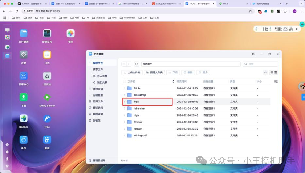
Task: Collapse the 共享文件 sidebar section
Action: pos(90,69)
